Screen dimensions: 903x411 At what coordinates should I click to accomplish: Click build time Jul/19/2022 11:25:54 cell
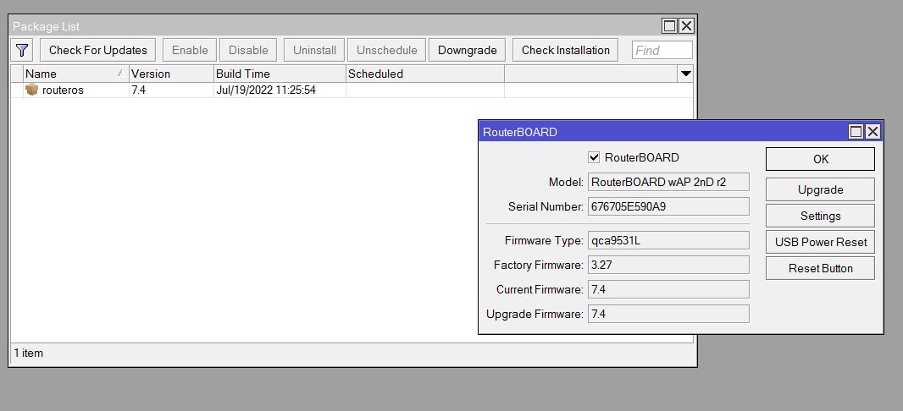point(280,90)
